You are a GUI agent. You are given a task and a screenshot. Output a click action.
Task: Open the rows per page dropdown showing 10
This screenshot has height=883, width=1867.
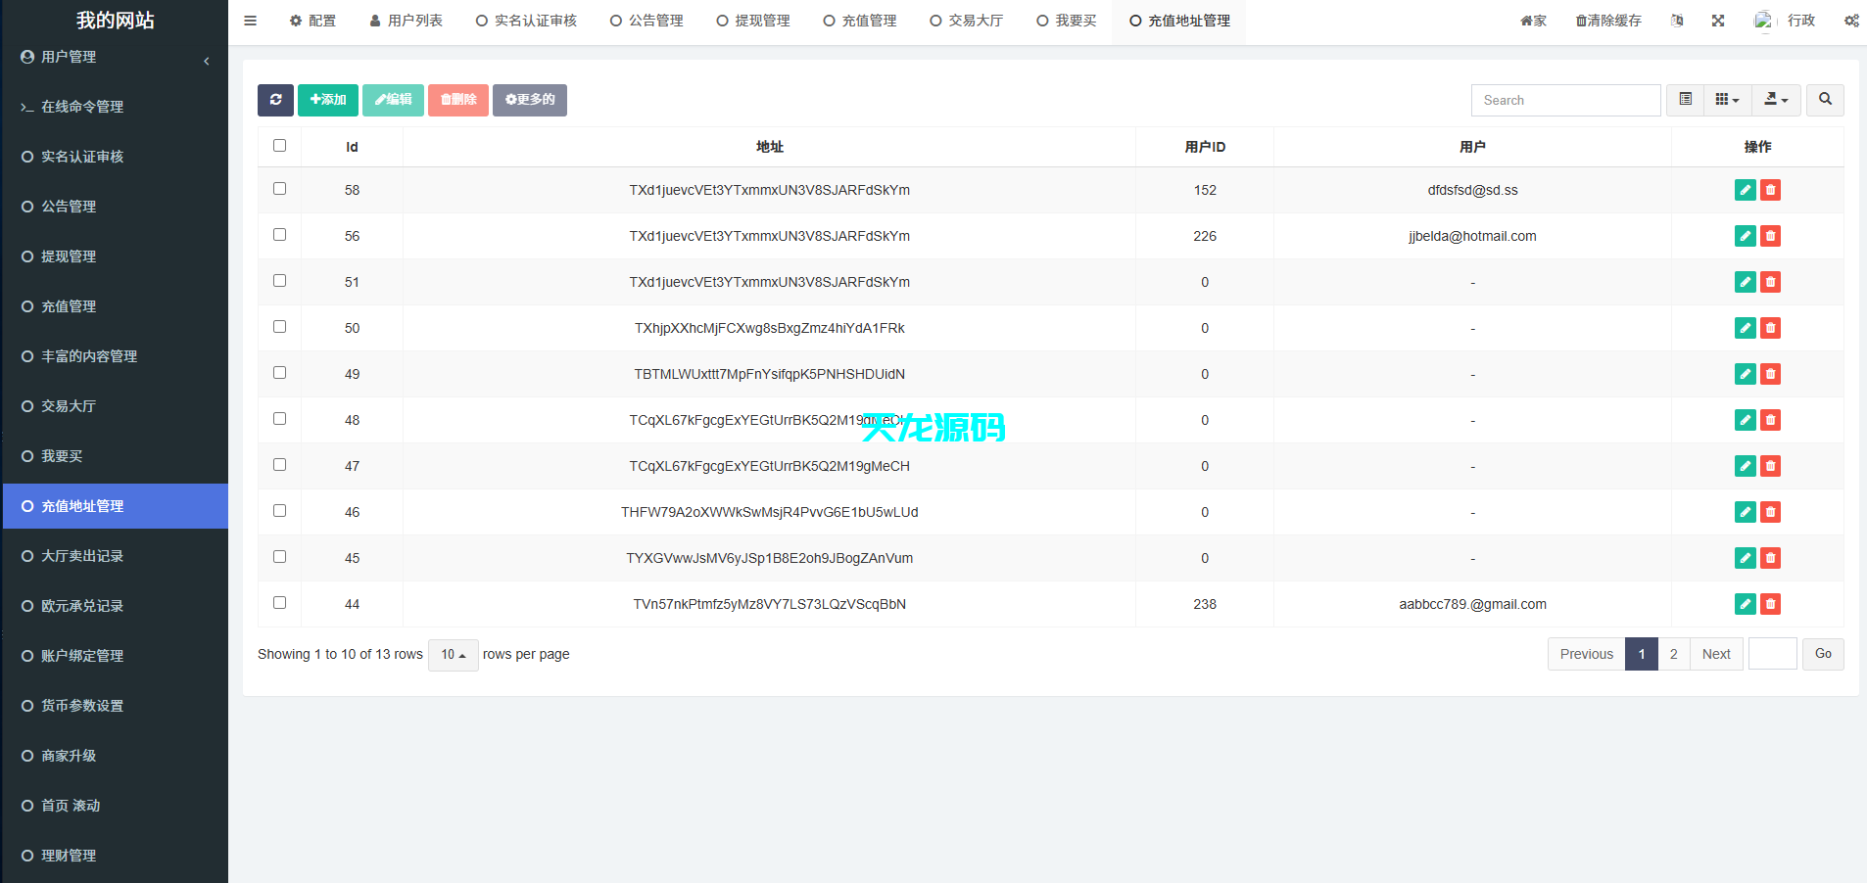point(453,654)
